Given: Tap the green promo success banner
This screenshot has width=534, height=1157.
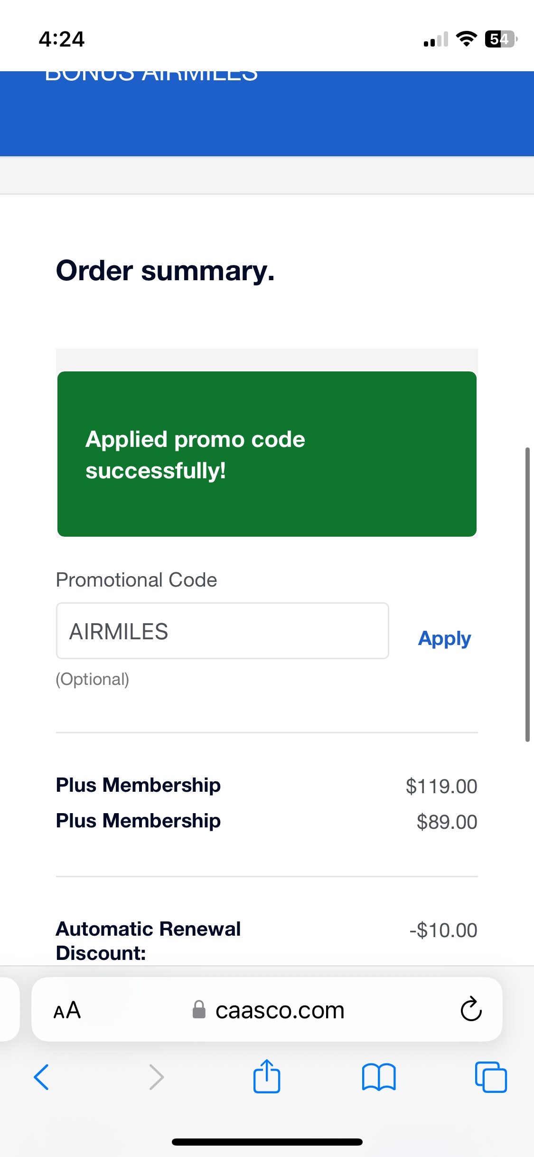Looking at the screenshot, I should [x=267, y=454].
